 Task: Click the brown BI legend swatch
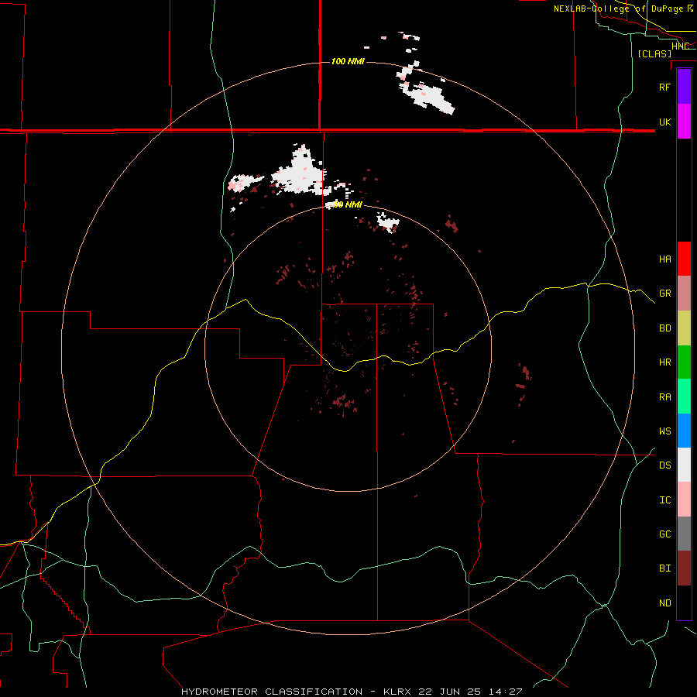[684, 568]
